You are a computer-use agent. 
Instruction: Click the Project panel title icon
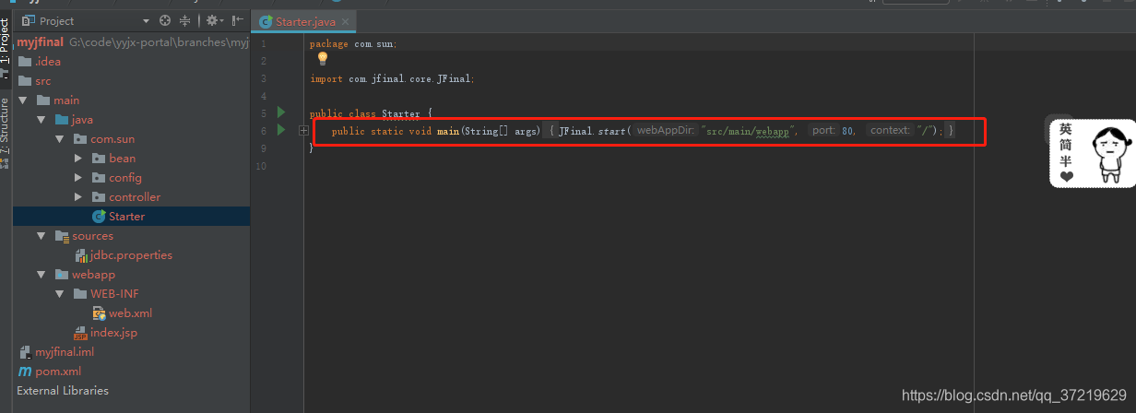[29, 20]
